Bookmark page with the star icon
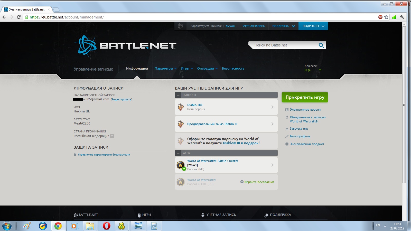The width and height of the screenshot is (411, 231). [386, 17]
